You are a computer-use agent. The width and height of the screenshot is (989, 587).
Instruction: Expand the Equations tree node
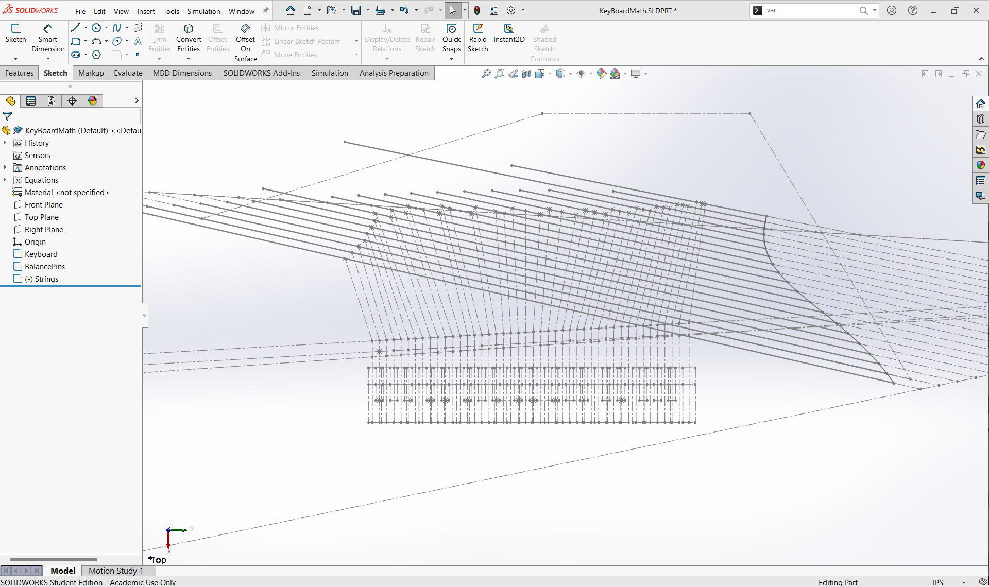(x=5, y=180)
